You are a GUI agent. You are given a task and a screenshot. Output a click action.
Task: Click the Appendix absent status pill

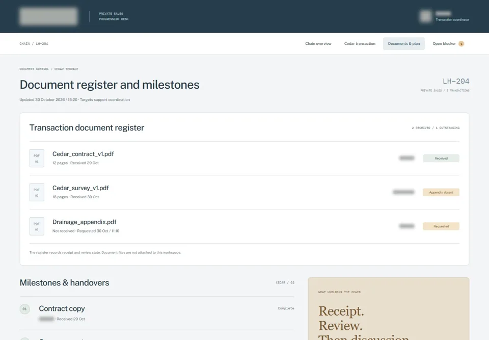441,192
